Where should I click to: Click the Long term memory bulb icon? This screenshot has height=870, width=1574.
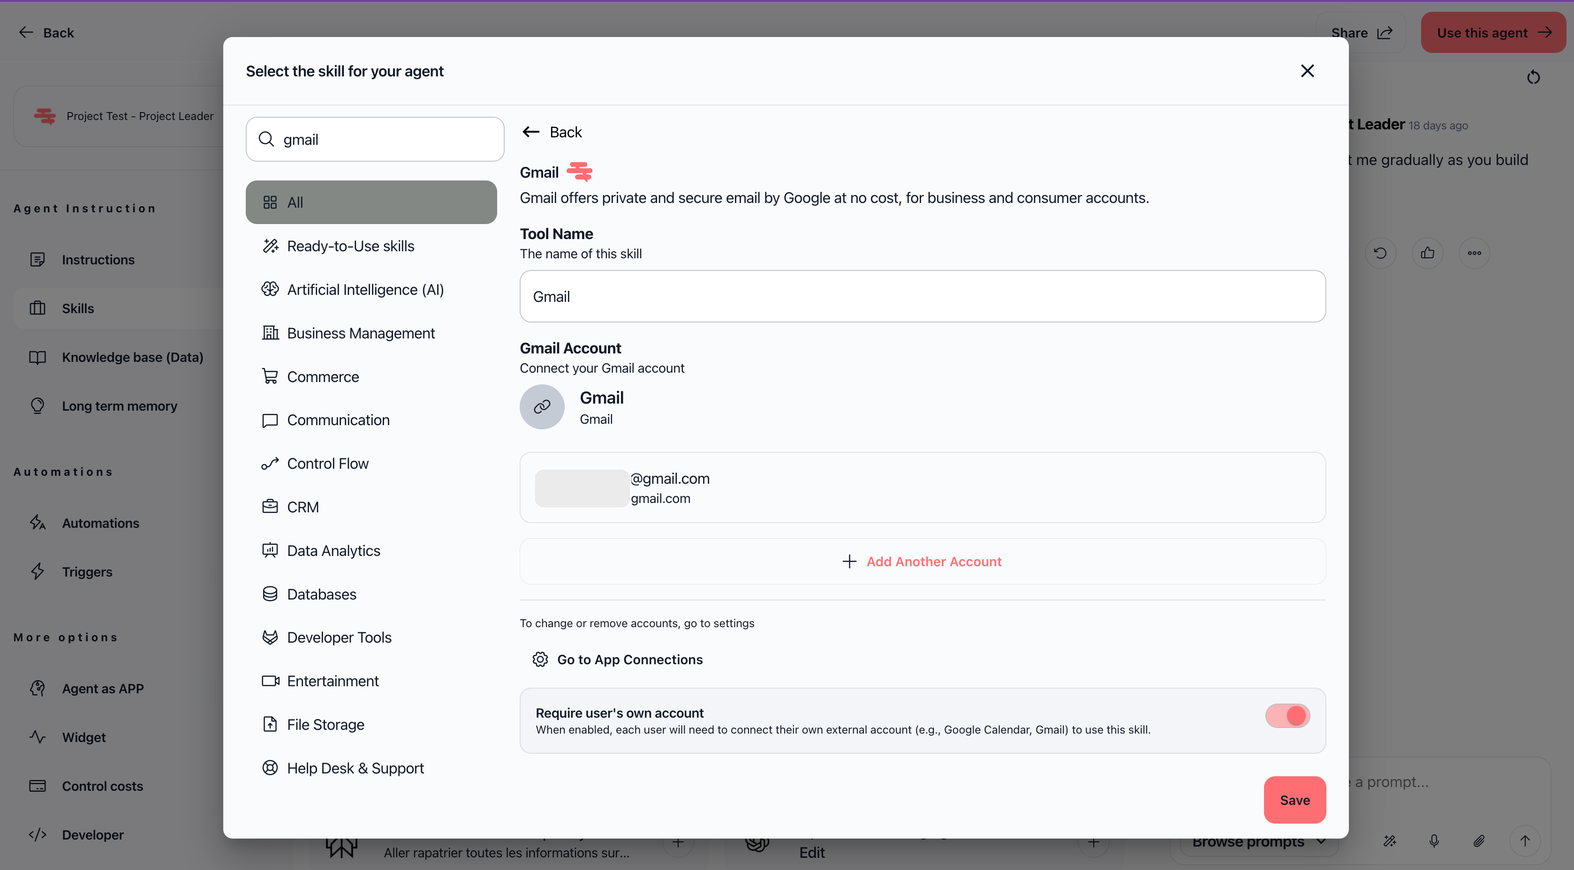(x=37, y=406)
